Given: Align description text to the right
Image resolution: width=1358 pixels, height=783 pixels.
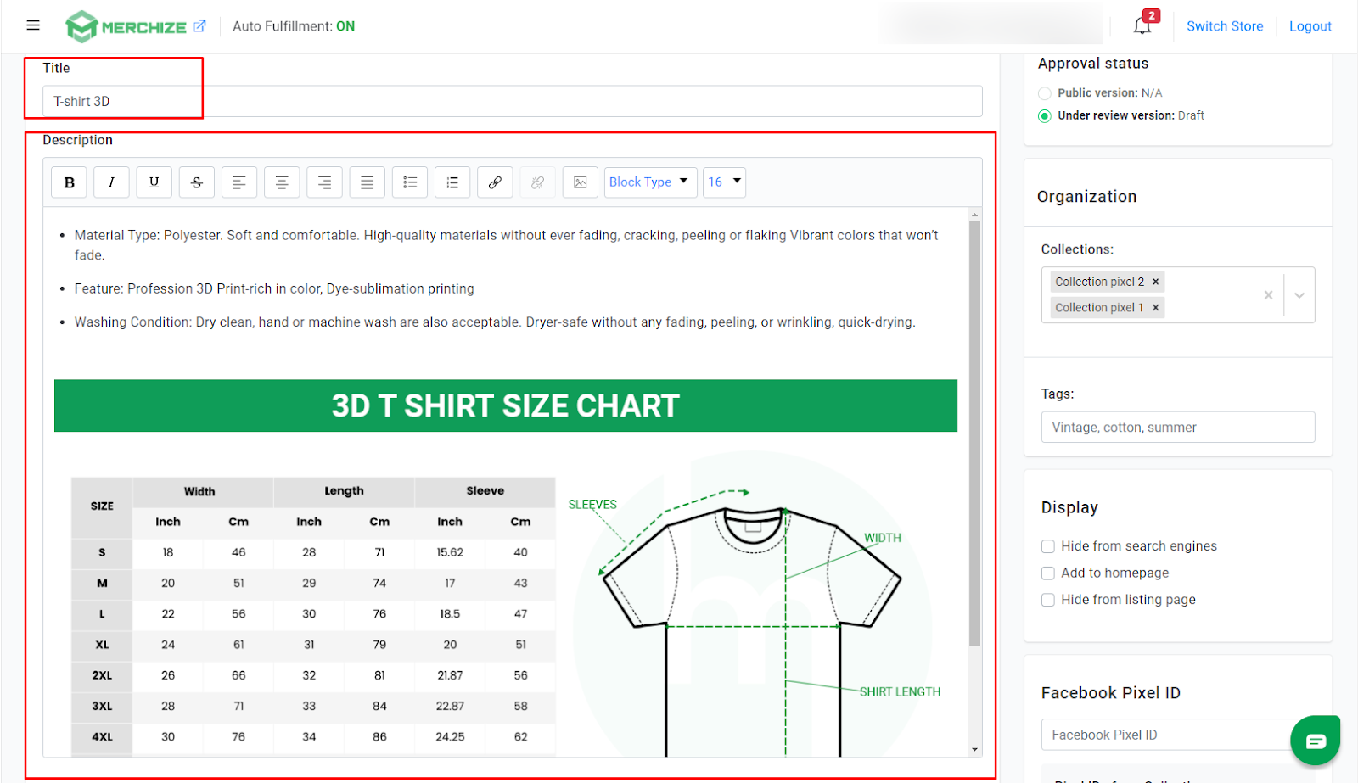Looking at the screenshot, I should pos(324,182).
